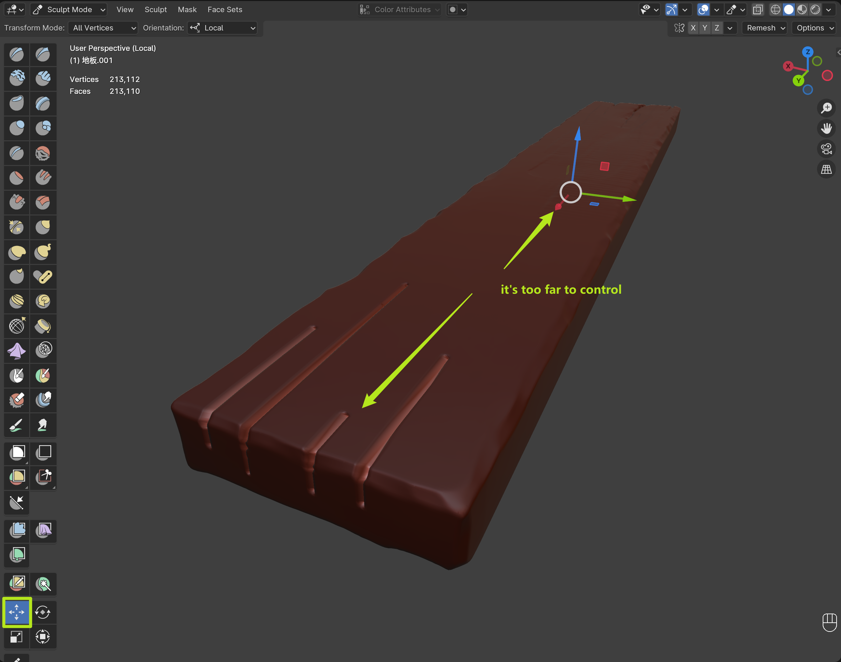The height and width of the screenshot is (662, 841).
Task: Select the Scale transform tool
Action: pos(17,636)
